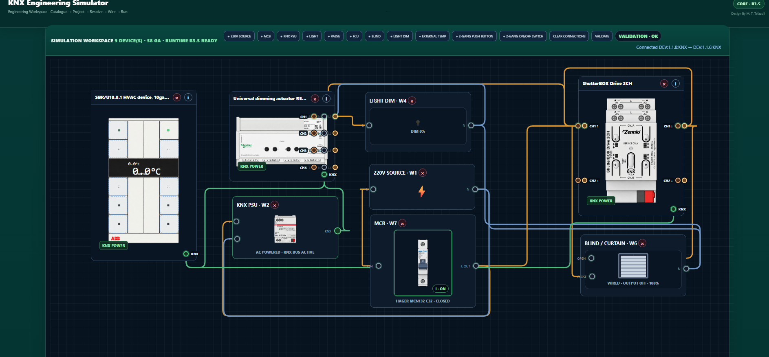769x357 pixels.
Task: Remove the Universal dimming actuator card
Action: tap(315, 99)
